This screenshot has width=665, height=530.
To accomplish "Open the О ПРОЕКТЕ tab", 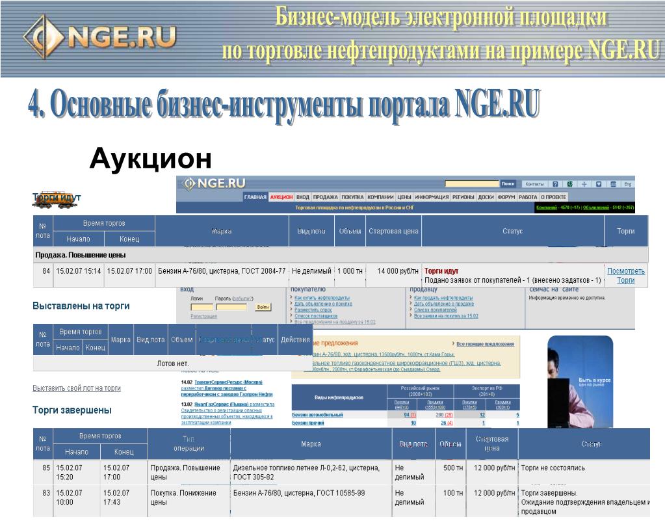I will (x=553, y=197).
